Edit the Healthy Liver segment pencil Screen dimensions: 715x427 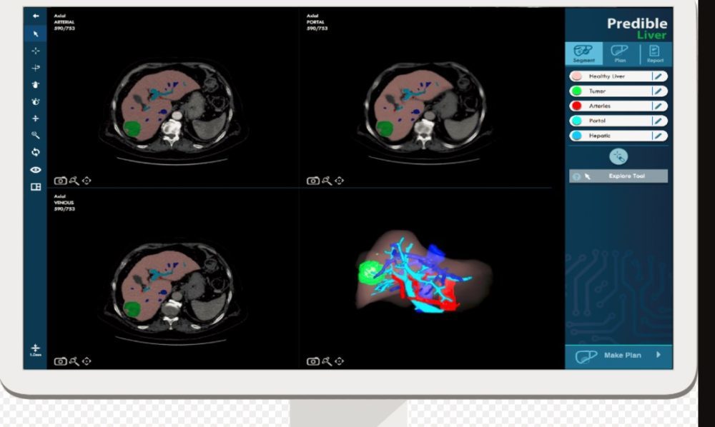point(658,76)
